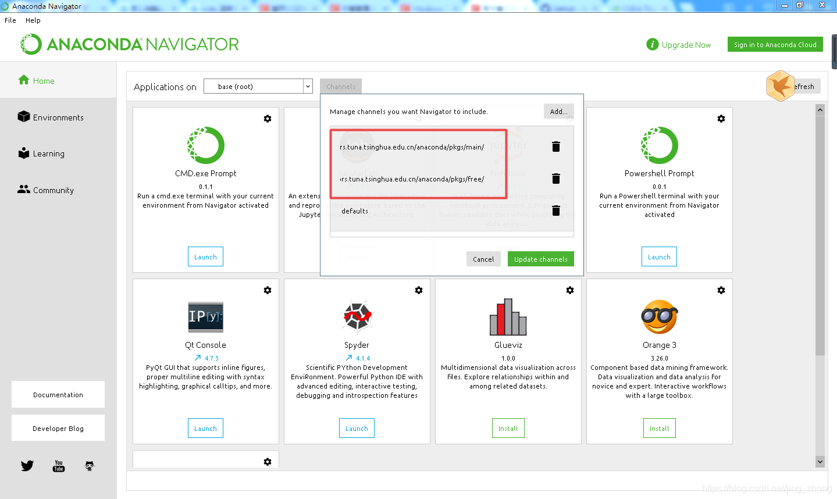Click Add... to add a channel
The width and height of the screenshot is (837, 499).
tap(559, 112)
